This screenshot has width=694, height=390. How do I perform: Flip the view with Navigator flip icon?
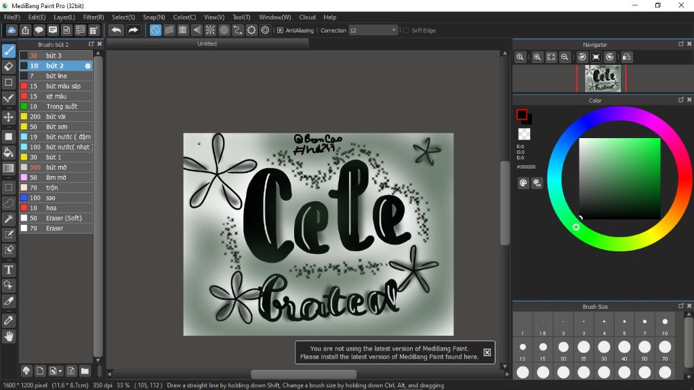pyautogui.click(x=627, y=58)
